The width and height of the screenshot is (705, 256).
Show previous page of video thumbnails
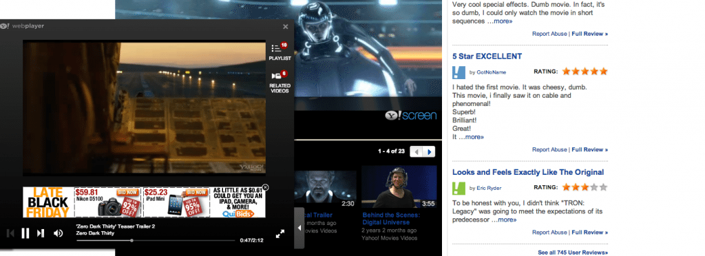point(417,152)
